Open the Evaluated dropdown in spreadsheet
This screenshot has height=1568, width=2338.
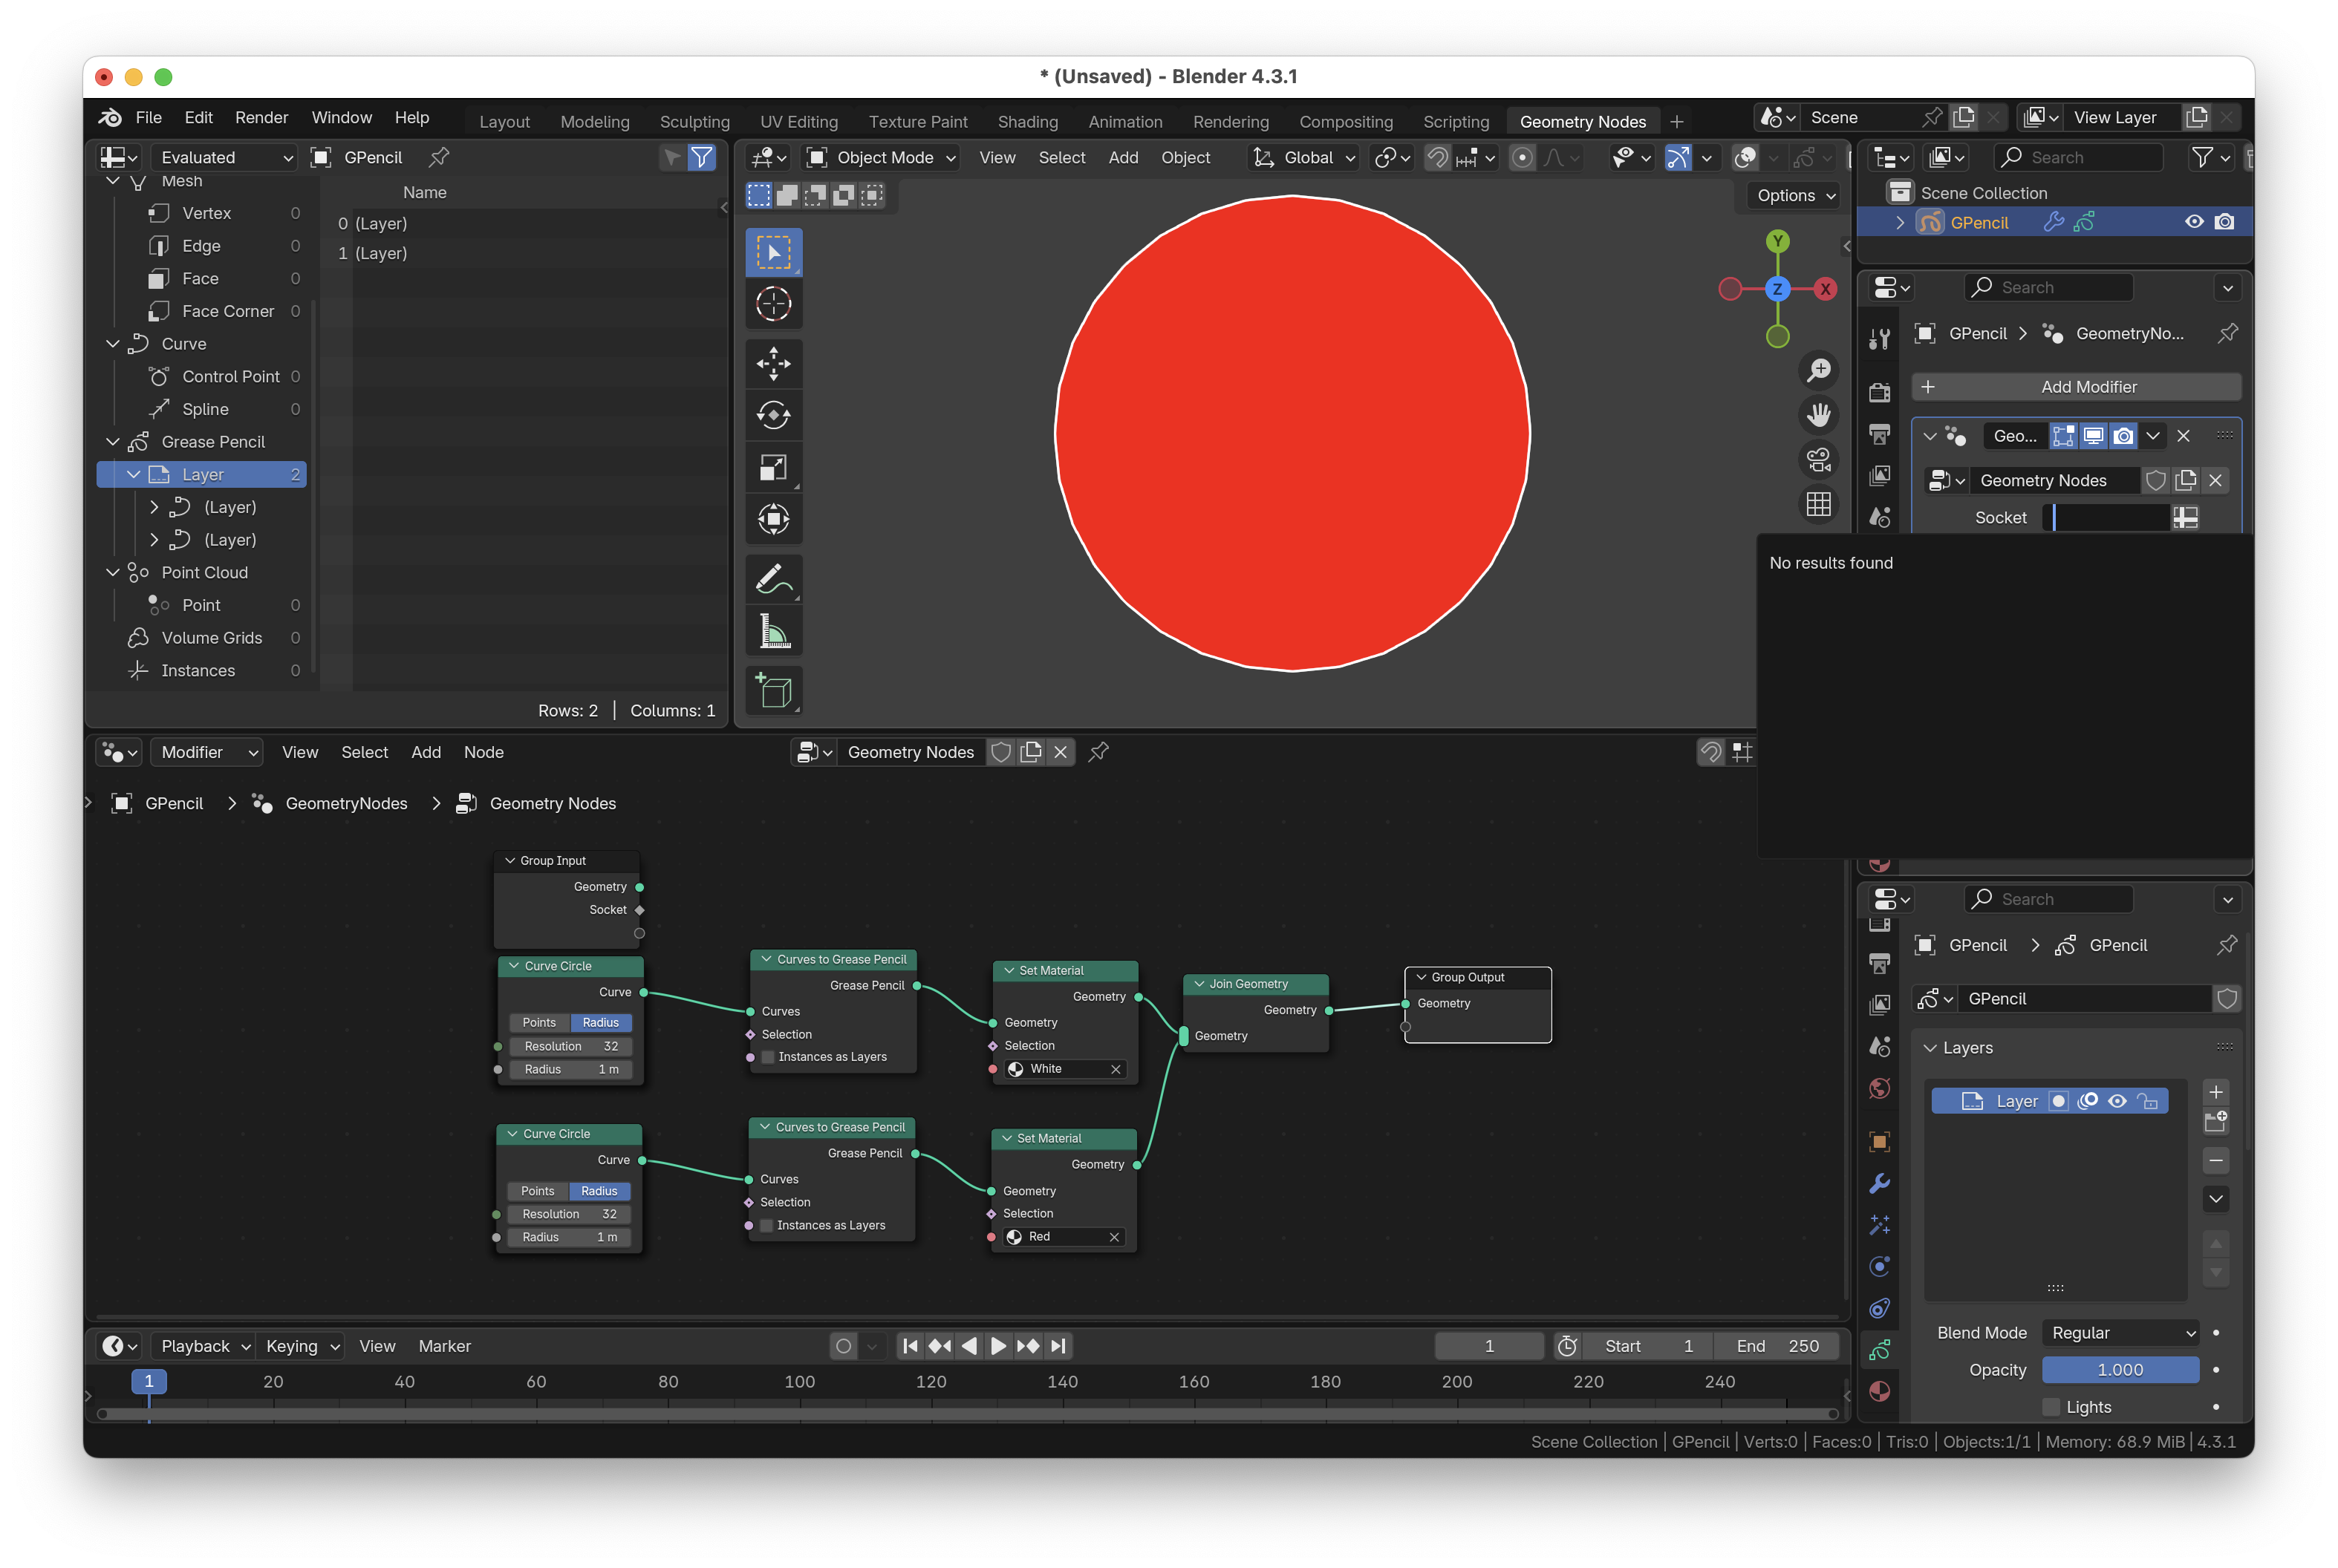[x=225, y=157]
